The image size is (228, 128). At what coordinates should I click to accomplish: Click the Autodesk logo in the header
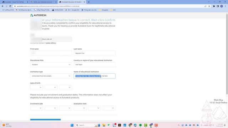[x=38, y=15]
